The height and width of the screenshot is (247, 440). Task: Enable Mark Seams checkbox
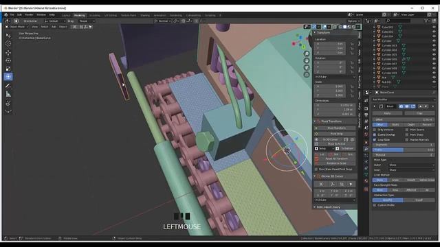coord(407,130)
